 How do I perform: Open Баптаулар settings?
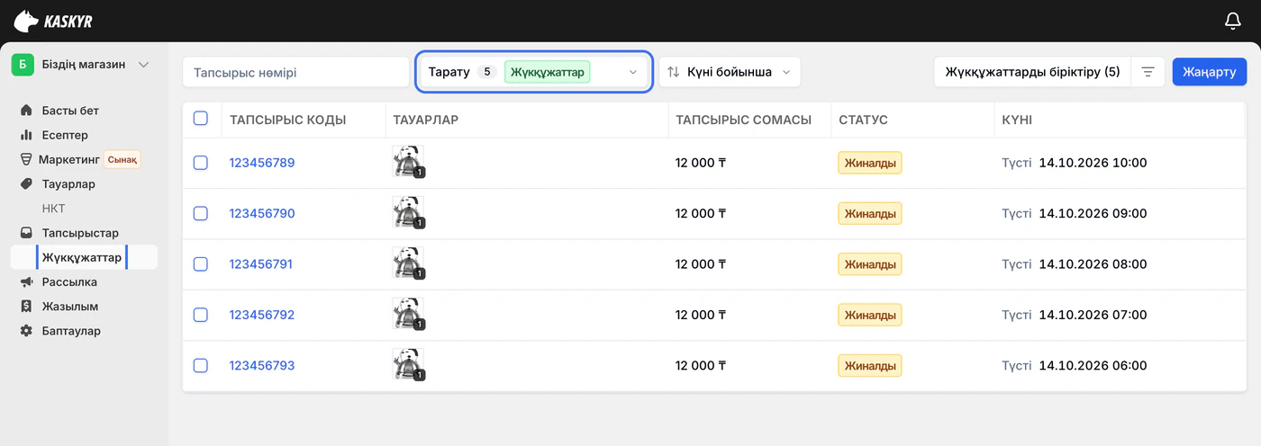coord(71,331)
